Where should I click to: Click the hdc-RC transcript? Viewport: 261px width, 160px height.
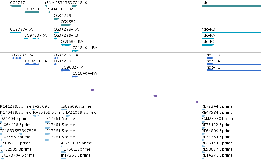231,45
